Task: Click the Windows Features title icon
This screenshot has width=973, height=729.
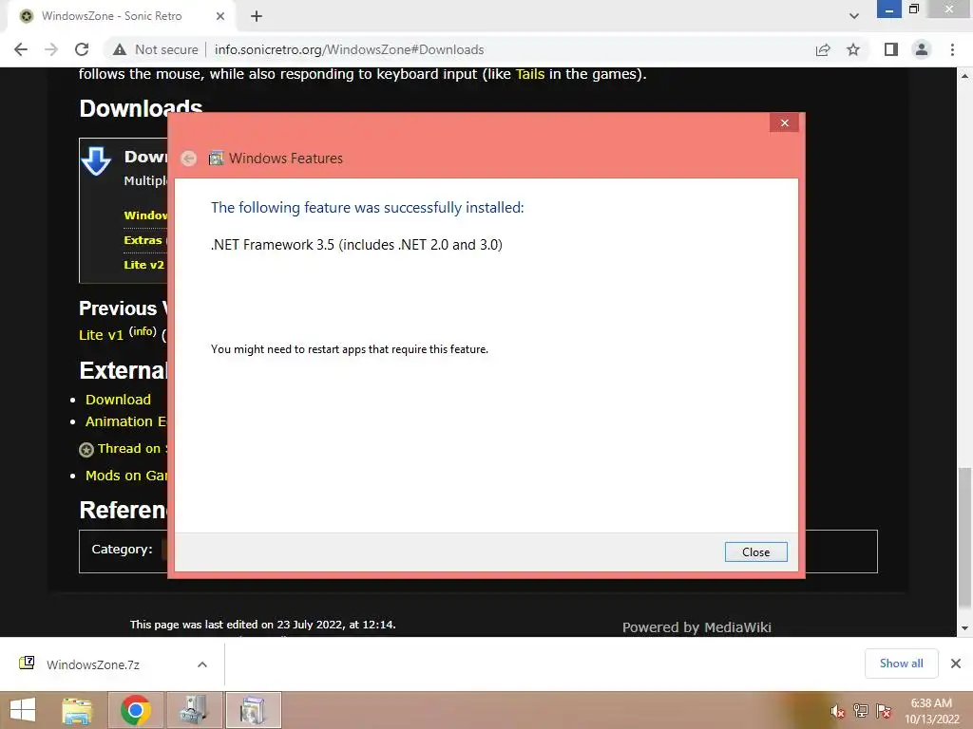Action: coord(216,159)
